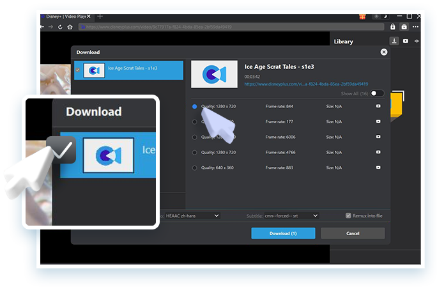The width and height of the screenshot is (437, 287).
Task: Click the large video preview thumbnail
Action: (214, 74)
